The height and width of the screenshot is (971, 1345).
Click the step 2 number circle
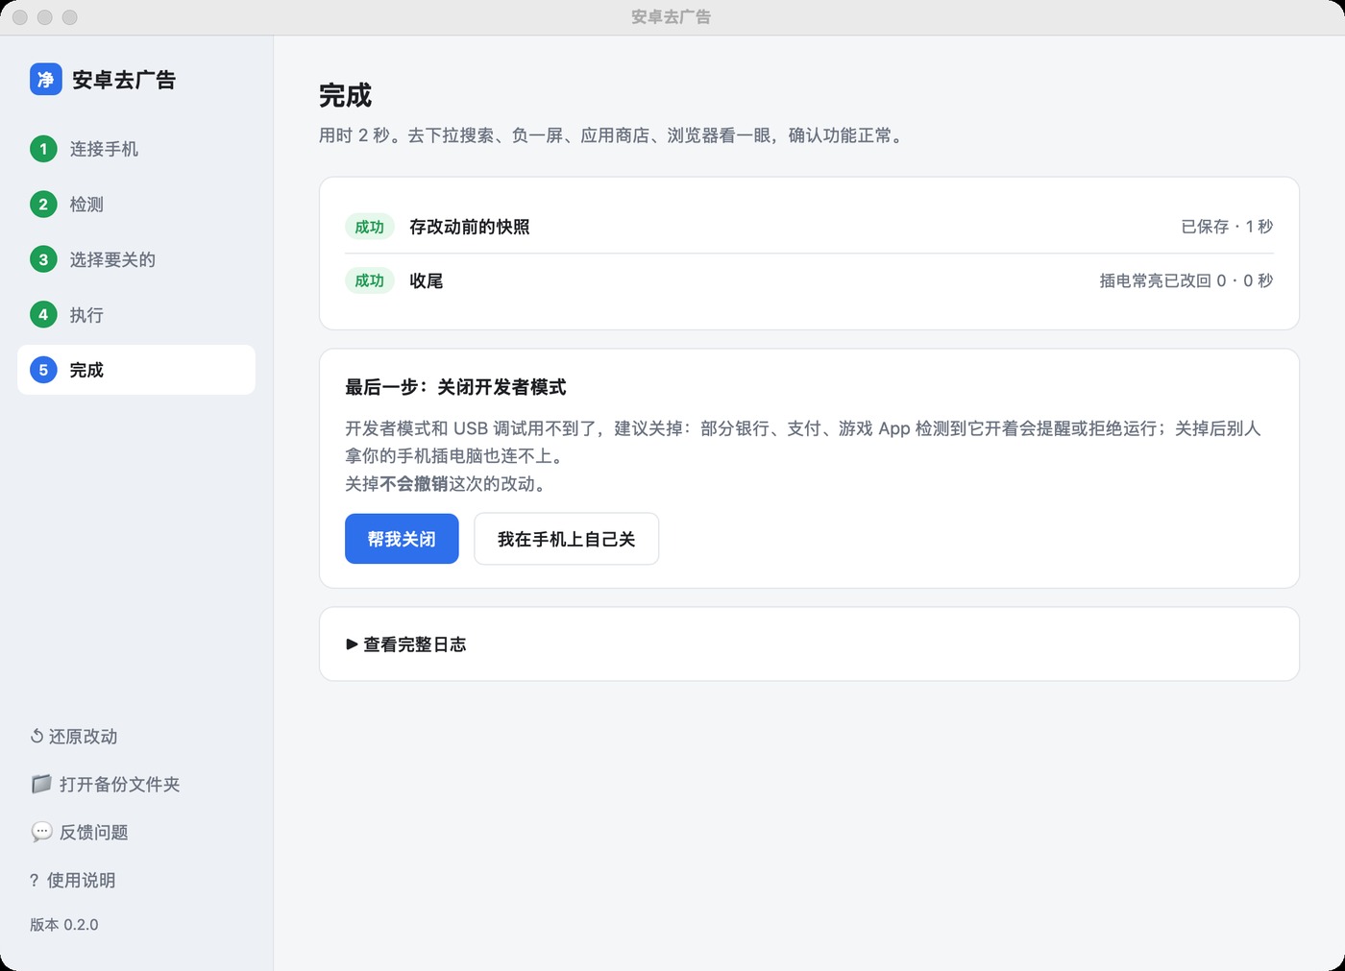tap(43, 205)
